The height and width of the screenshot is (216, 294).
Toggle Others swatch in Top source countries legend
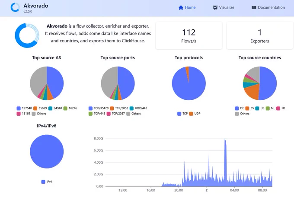(236, 114)
